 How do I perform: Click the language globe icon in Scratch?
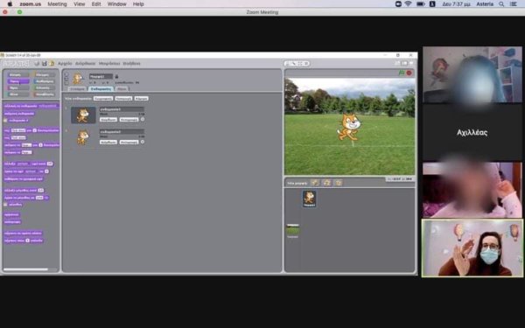pyautogui.click(x=37, y=63)
